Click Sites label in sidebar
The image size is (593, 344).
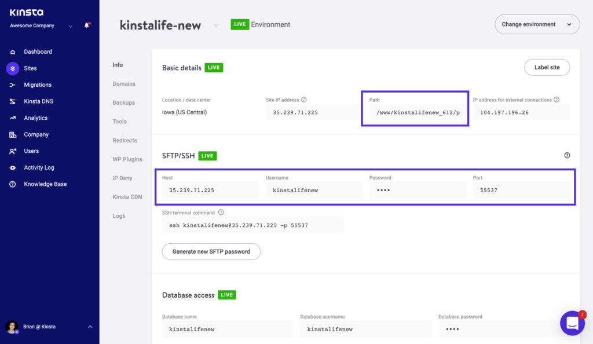pyautogui.click(x=30, y=68)
